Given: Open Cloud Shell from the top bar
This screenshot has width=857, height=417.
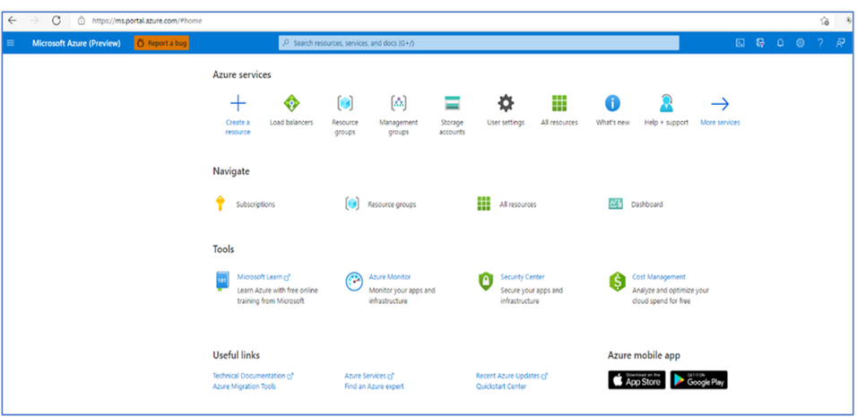Looking at the screenshot, I should click(740, 43).
